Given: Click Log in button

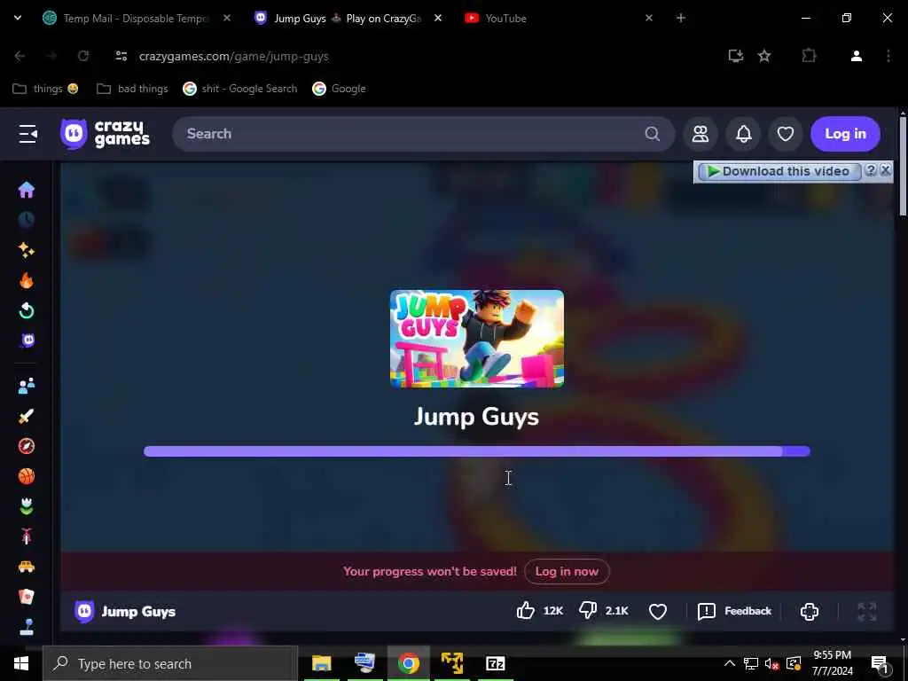Looking at the screenshot, I should click(x=845, y=134).
